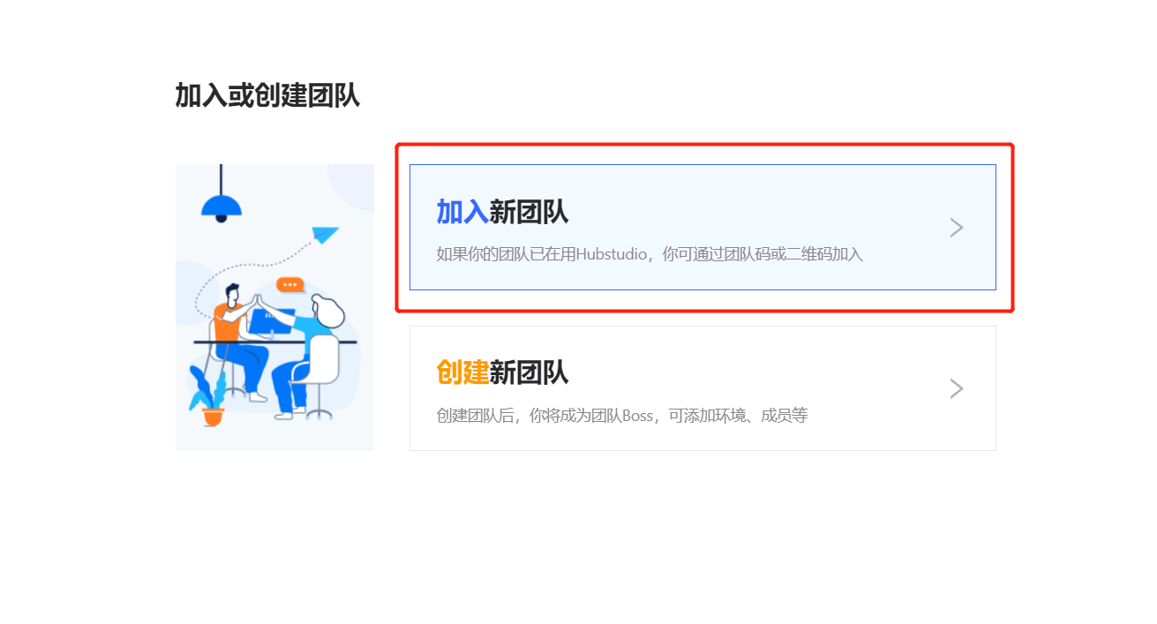Click the word Hubstudio in description
This screenshot has height=624, width=1157.
click(x=611, y=255)
